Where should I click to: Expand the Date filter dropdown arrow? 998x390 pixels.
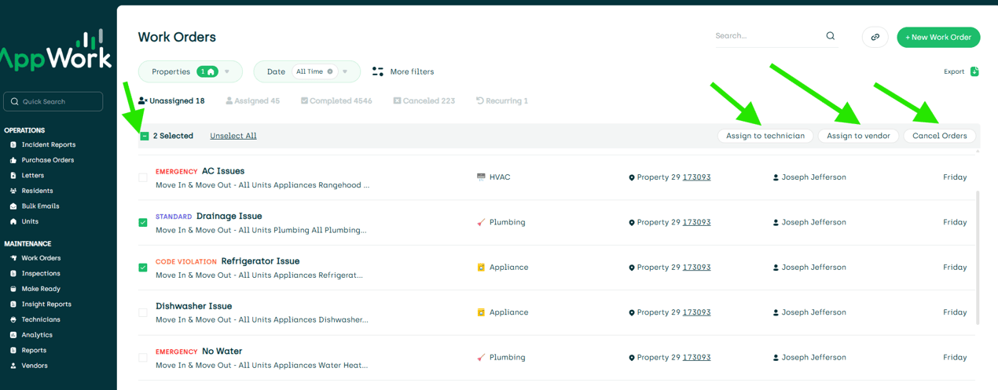[345, 71]
